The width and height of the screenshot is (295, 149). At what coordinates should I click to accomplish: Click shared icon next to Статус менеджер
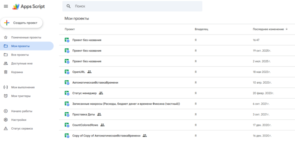coord(101,93)
